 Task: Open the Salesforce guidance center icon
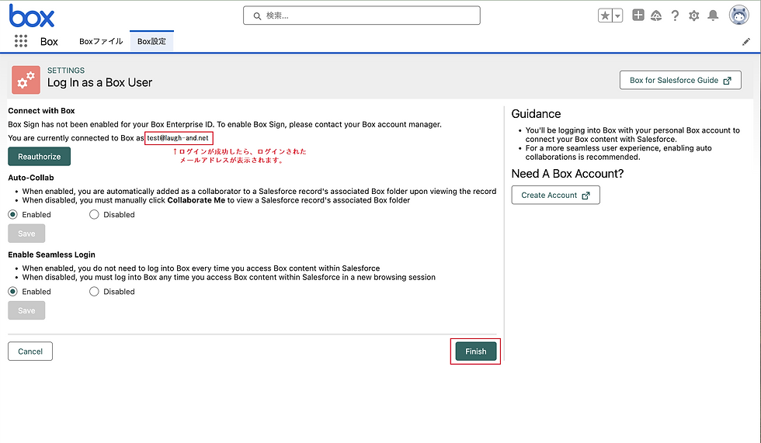pyautogui.click(x=656, y=16)
